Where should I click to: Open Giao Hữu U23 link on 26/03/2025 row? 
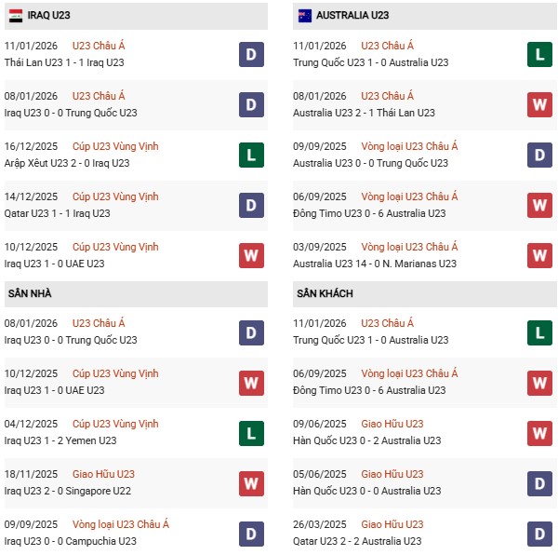(x=392, y=524)
